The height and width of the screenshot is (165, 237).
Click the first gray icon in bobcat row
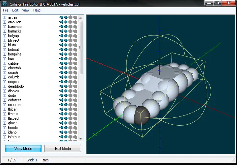[x=70, y=50]
